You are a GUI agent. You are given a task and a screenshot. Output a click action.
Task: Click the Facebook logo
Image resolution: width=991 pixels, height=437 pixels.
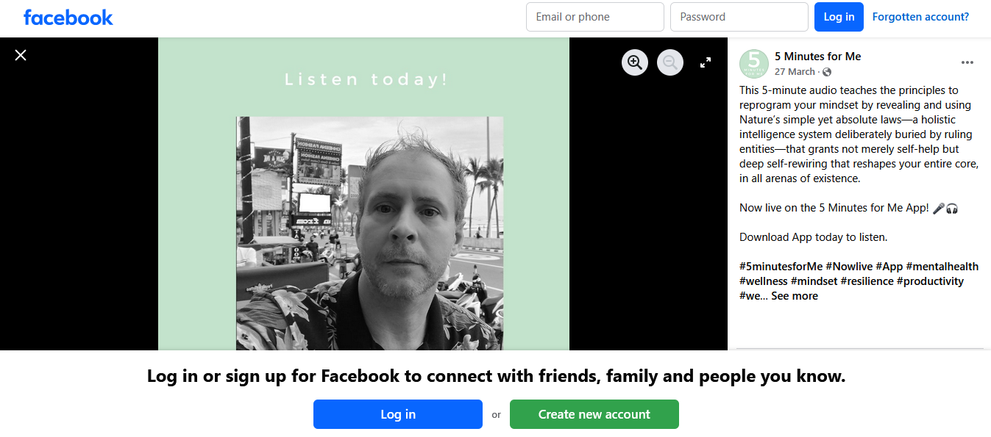[68, 17]
